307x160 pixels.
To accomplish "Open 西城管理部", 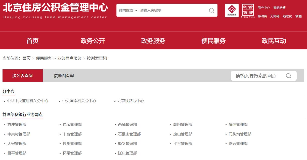I will (127, 124).
